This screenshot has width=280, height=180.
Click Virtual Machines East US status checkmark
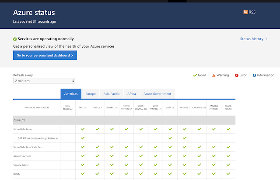click(x=83, y=129)
